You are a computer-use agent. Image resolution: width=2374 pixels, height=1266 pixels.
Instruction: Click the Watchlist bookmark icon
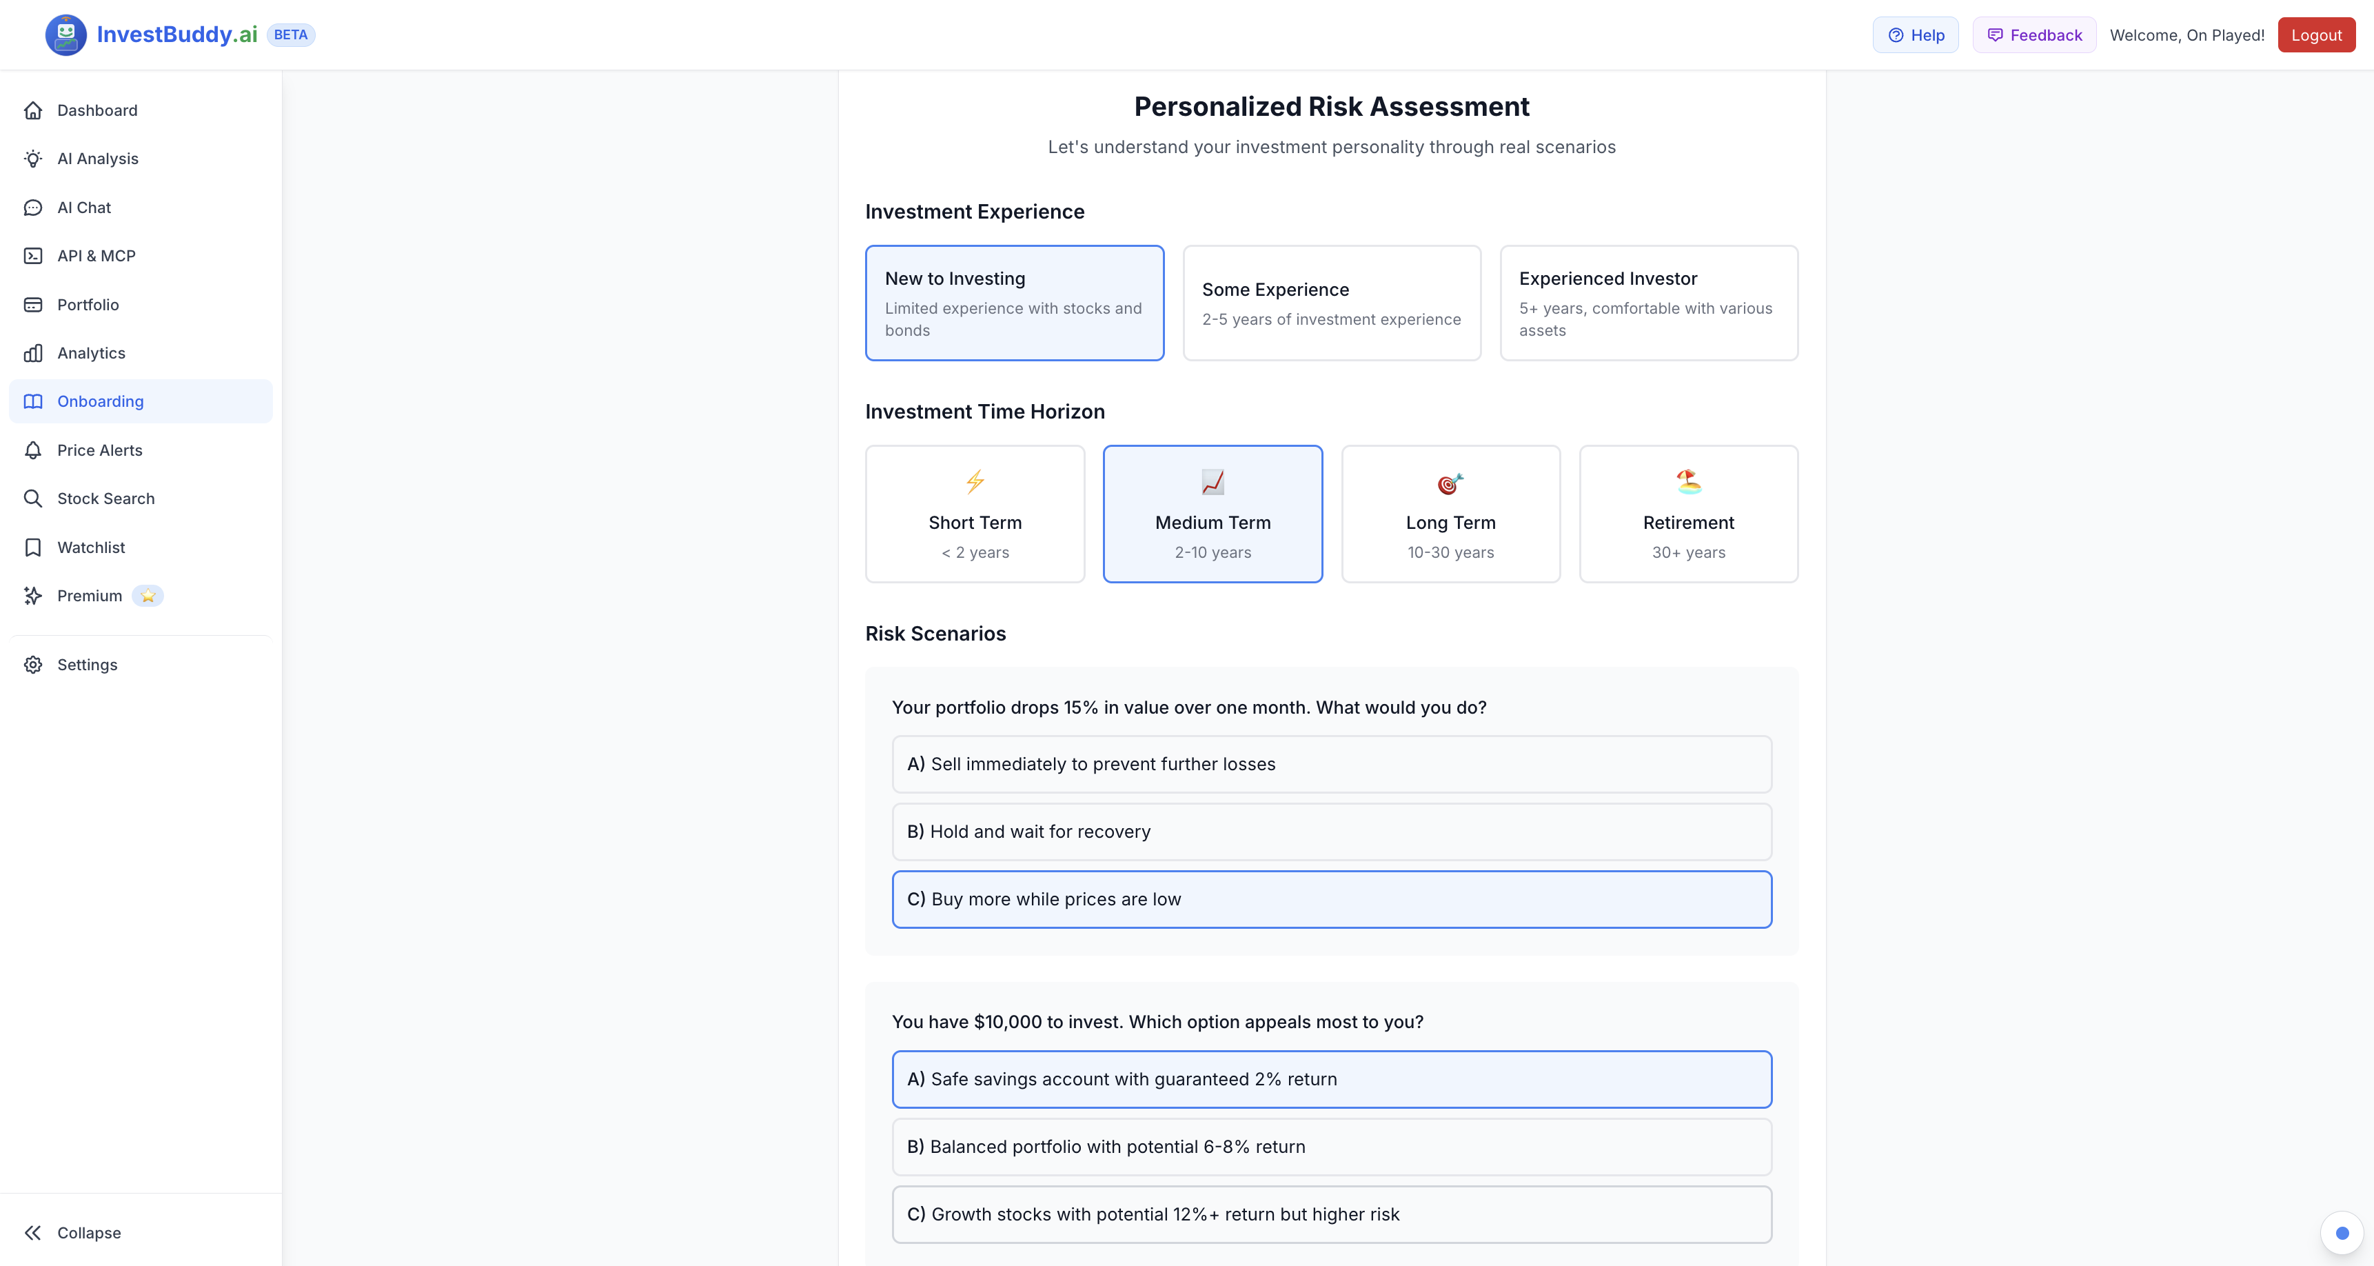[x=33, y=547]
